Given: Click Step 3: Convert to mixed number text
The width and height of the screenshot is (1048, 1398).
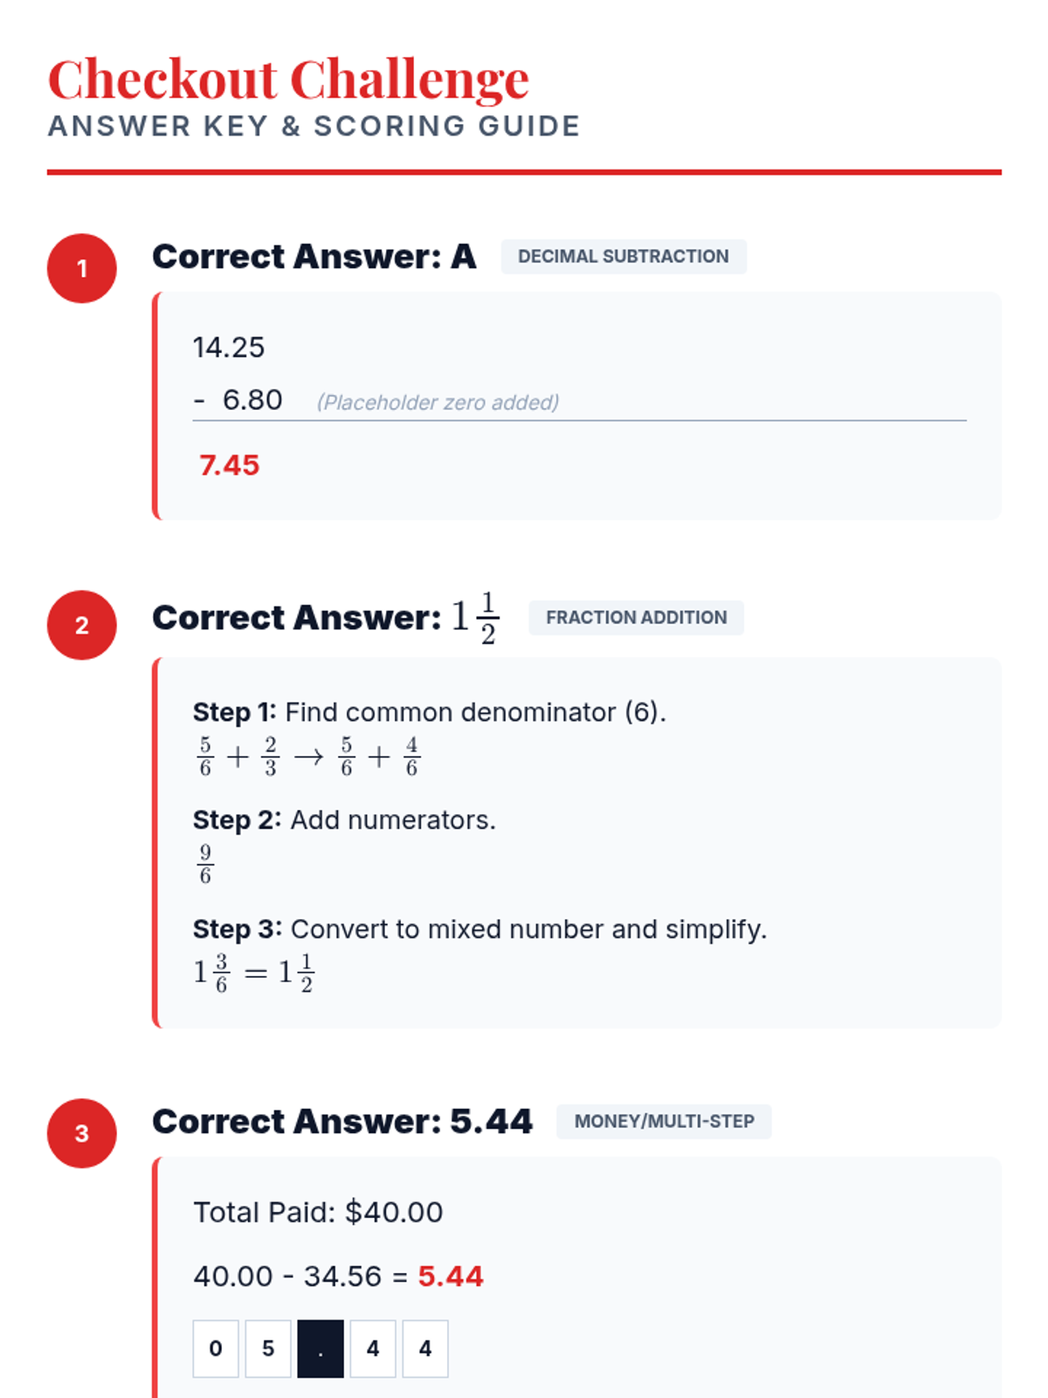Looking at the screenshot, I should [480, 929].
